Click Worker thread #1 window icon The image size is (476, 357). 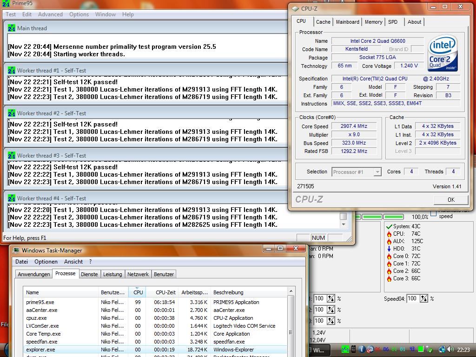(12, 71)
